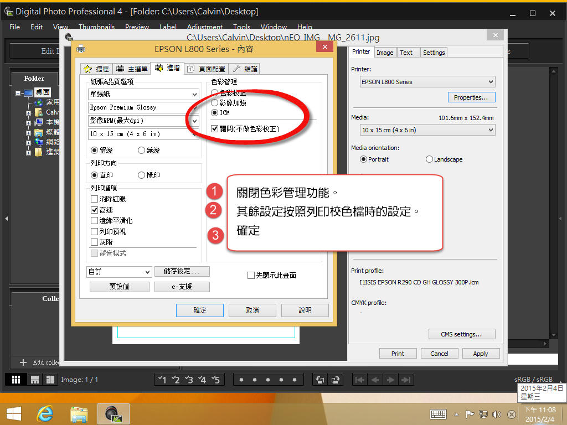567x425 pixels.
Task: Expand Calvin folder tree node
Action: pyautogui.click(x=28, y=113)
